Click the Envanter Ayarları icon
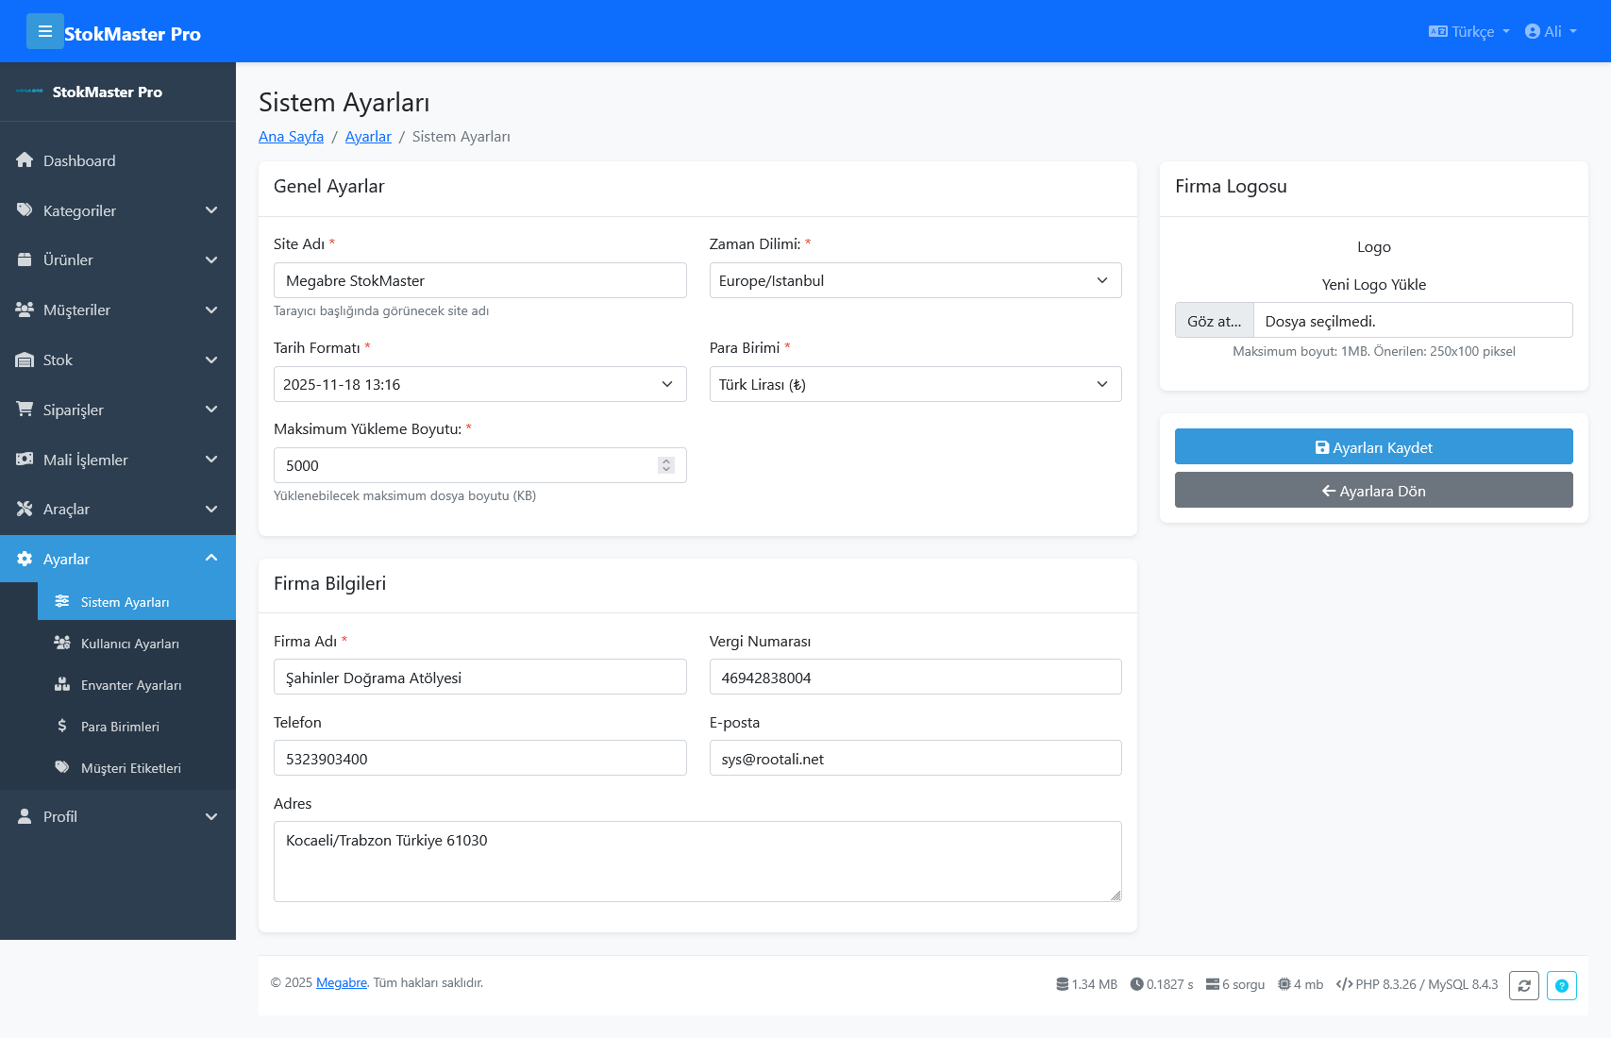This screenshot has height=1038, width=1611. pos(62,684)
